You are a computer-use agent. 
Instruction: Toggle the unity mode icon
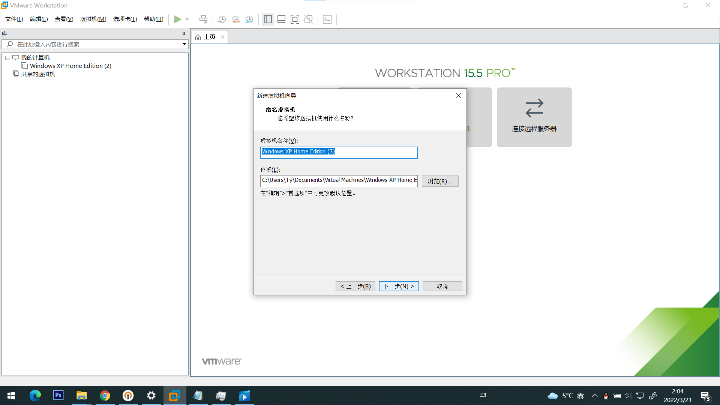pos(308,19)
